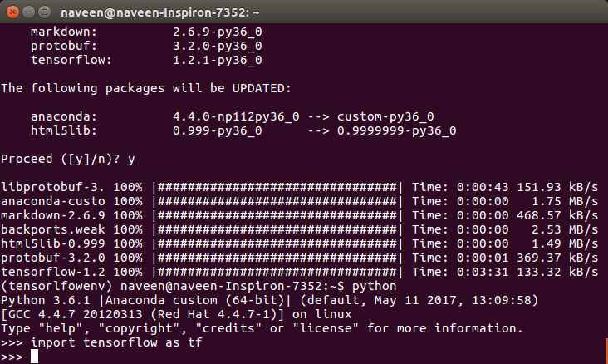Viewport: 608px width, 364px height.
Task: Click the text '4.4.0-np112py36_0'
Action: pyautogui.click(x=236, y=116)
